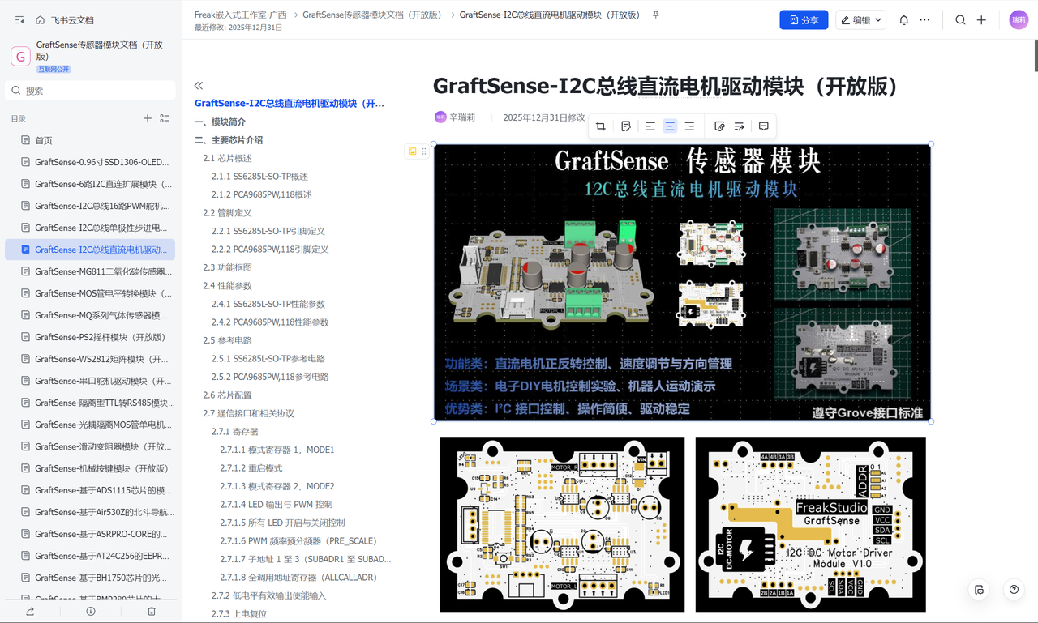This screenshot has width=1038, height=623.
Task: Toggle center alignment for the image
Action: 670,126
